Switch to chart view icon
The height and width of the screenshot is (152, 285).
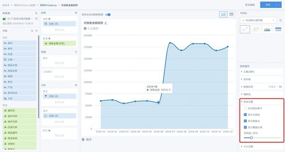click(x=223, y=15)
